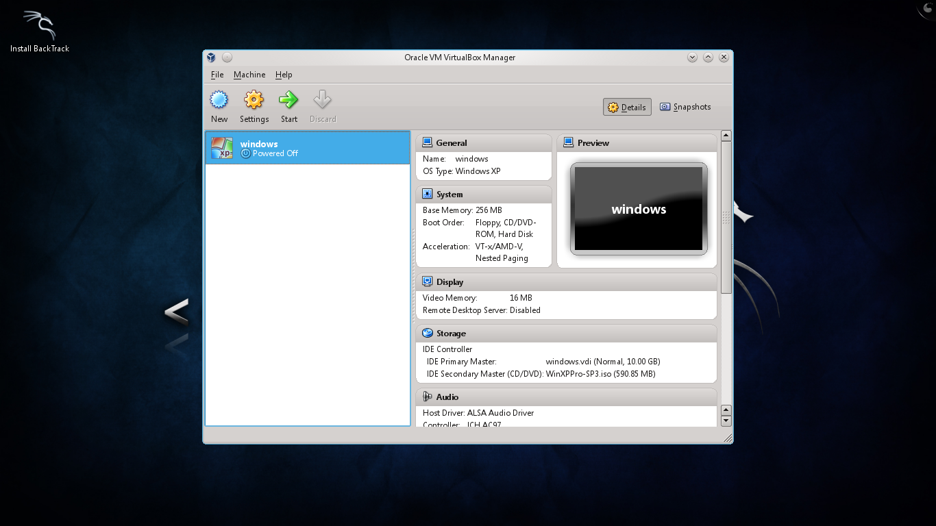Open the General section heading
Viewport: 936px width, 526px height.
pos(452,142)
